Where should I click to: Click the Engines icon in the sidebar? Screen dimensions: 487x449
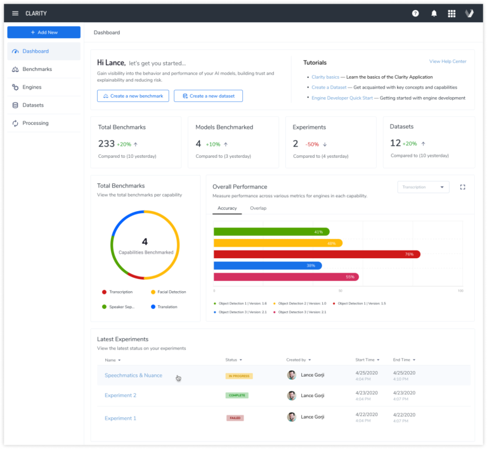click(15, 88)
